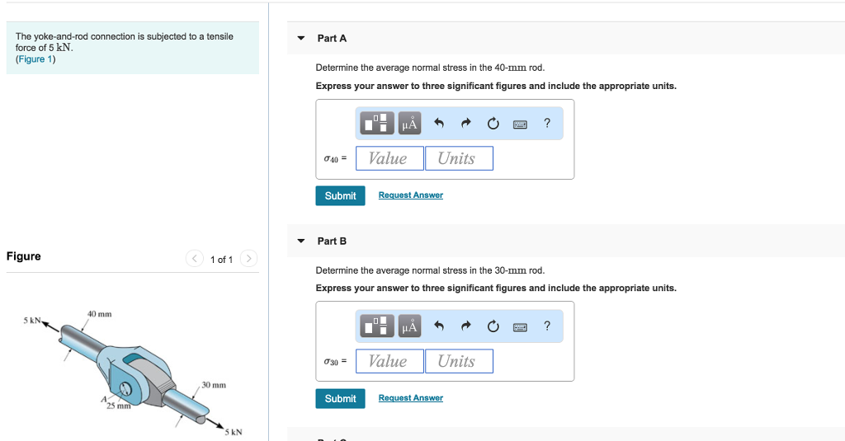Click the redo arrow in Part A toolbar

coord(466,124)
